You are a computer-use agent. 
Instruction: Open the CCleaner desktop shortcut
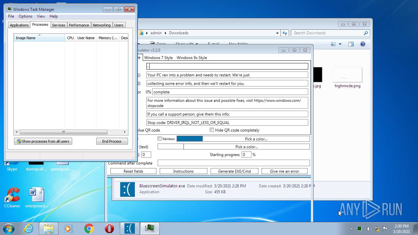(12, 198)
